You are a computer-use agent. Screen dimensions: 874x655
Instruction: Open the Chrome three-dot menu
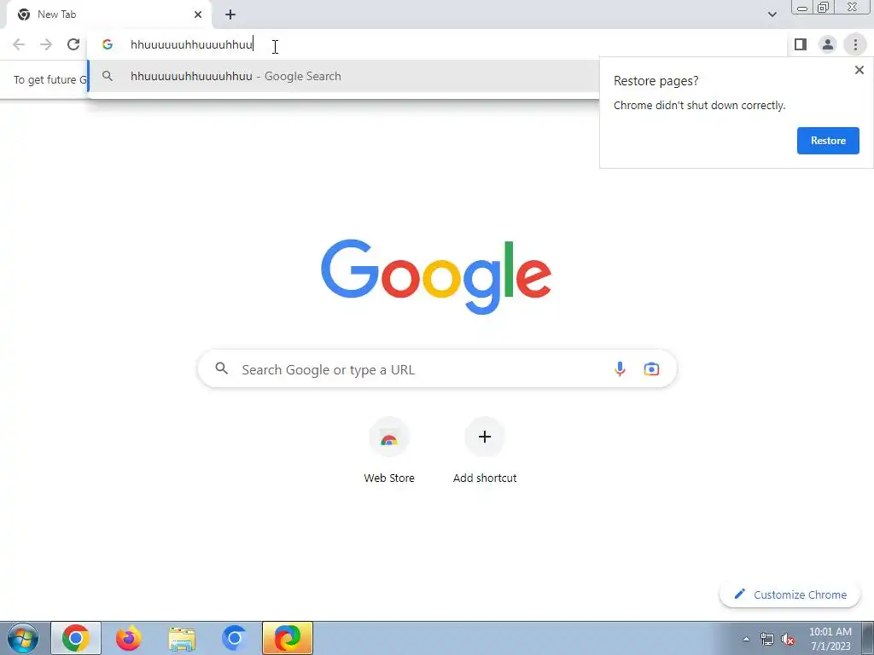[x=855, y=44]
